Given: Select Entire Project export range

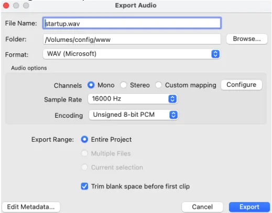Looking at the screenshot, I should click(x=84, y=140).
